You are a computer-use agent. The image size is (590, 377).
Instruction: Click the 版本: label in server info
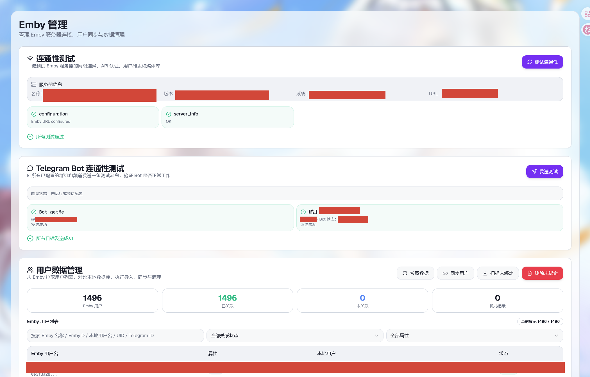pos(169,94)
